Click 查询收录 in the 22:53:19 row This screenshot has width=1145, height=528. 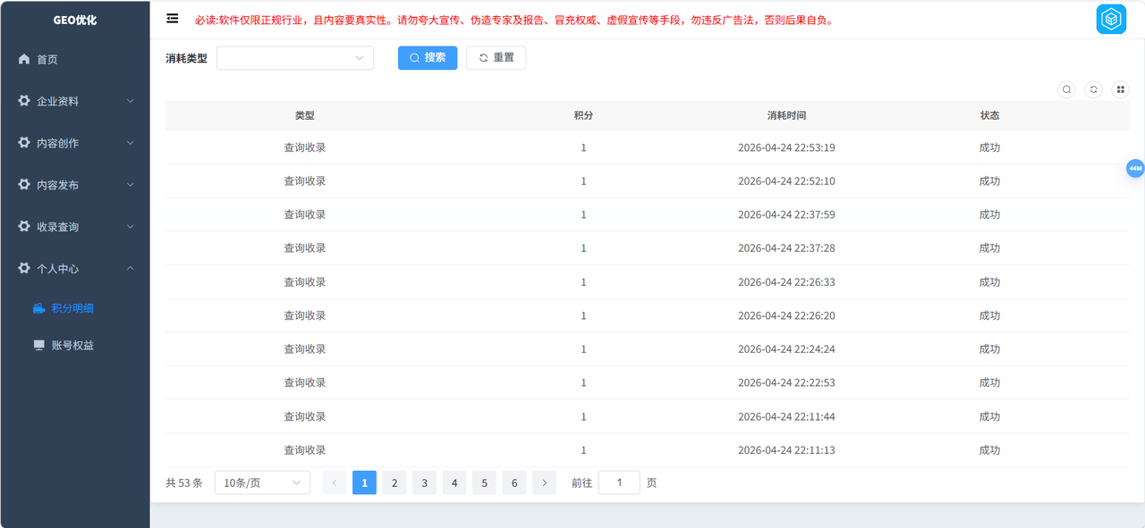coord(305,147)
